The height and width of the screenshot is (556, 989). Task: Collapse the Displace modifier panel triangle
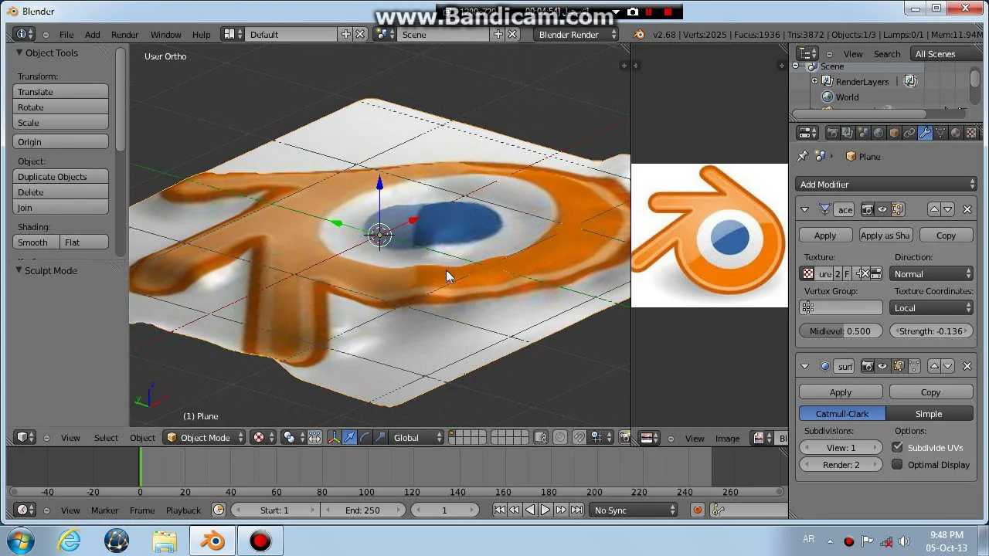click(804, 209)
